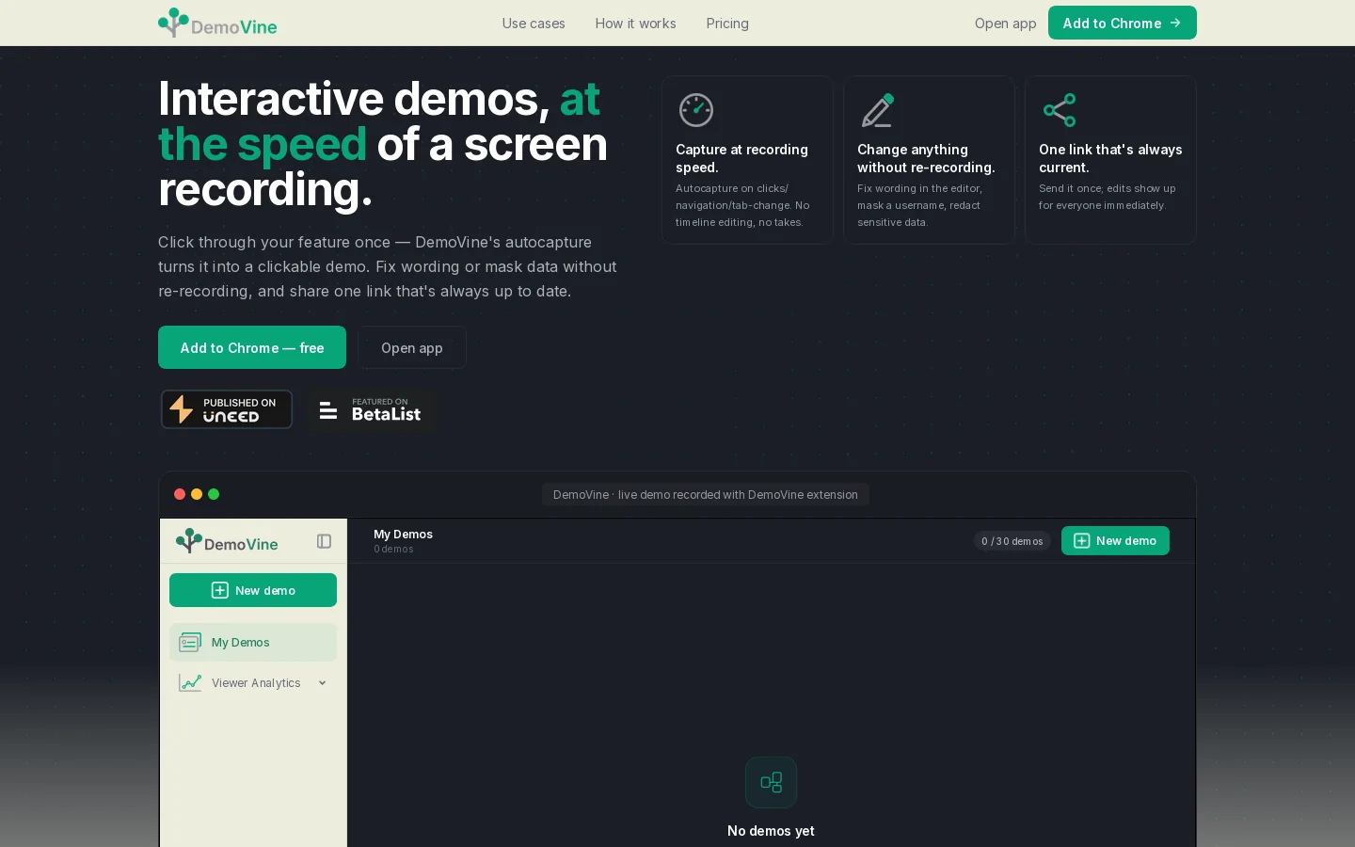Click the arrow icon in Add to Chrome button
The image size is (1355, 847).
tap(1175, 23)
